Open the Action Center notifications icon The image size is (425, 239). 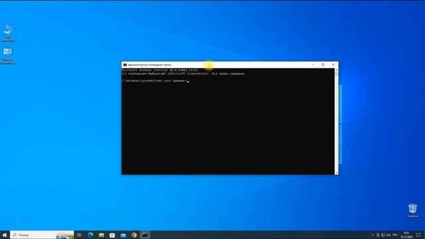tap(418, 235)
